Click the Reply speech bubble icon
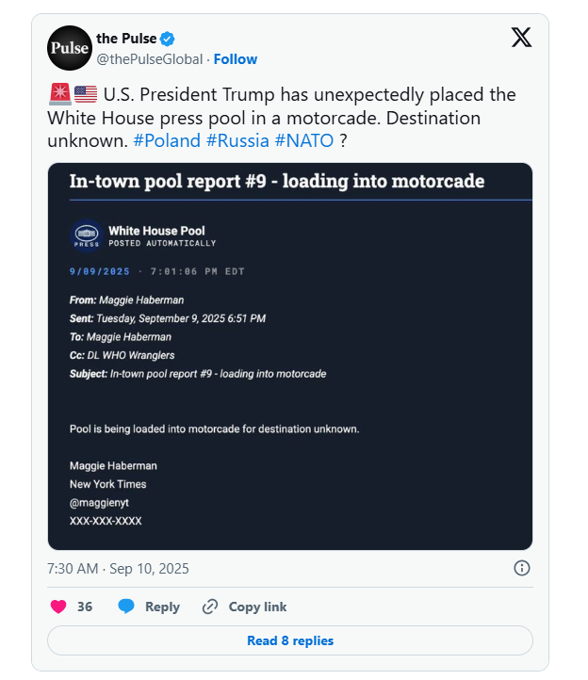 point(126,607)
